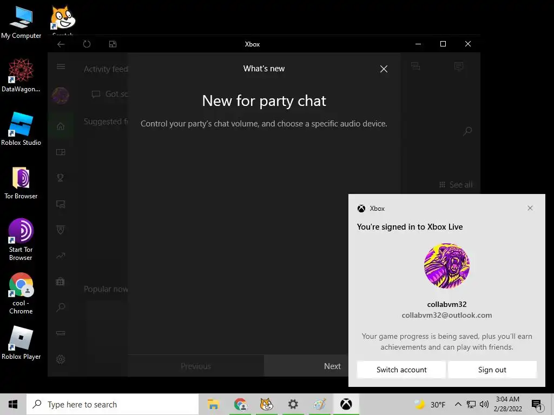Open the volume speaker tray icon
This screenshot has height=415, width=554.
pyautogui.click(x=484, y=404)
